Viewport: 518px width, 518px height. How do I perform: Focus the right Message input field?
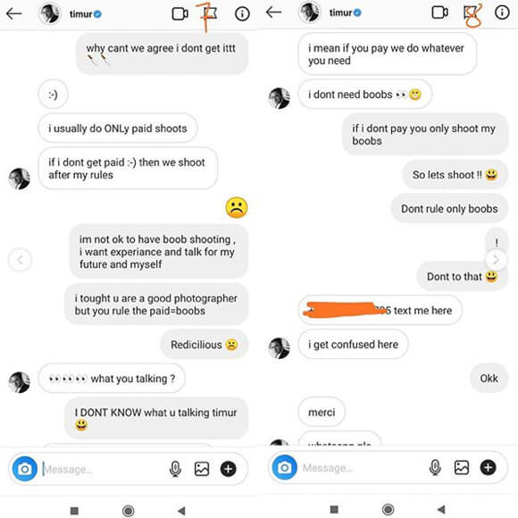point(362,468)
